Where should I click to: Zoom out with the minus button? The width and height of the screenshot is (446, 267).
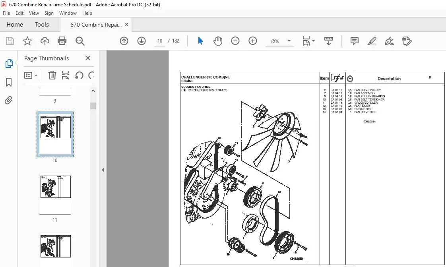coord(235,41)
